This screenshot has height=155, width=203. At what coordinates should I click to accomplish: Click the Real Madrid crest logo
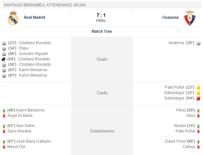[13, 18]
